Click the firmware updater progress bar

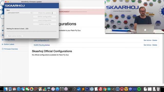(32, 31)
